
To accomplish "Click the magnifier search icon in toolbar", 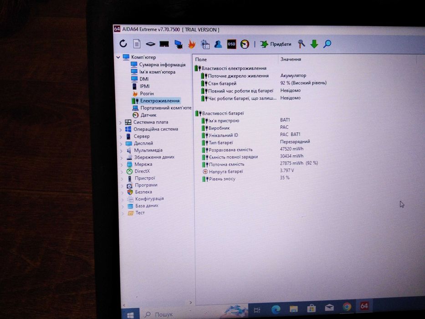I will tap(327, 44).
